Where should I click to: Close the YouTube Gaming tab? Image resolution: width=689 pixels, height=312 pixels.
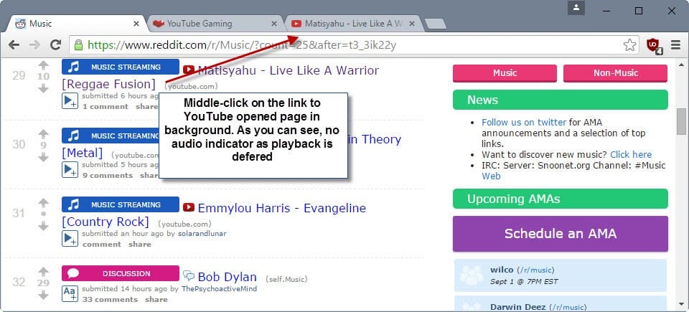(274, 24)
